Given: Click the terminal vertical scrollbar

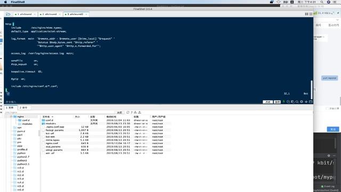Looking at the screenshot, I should tap(311, 90).
